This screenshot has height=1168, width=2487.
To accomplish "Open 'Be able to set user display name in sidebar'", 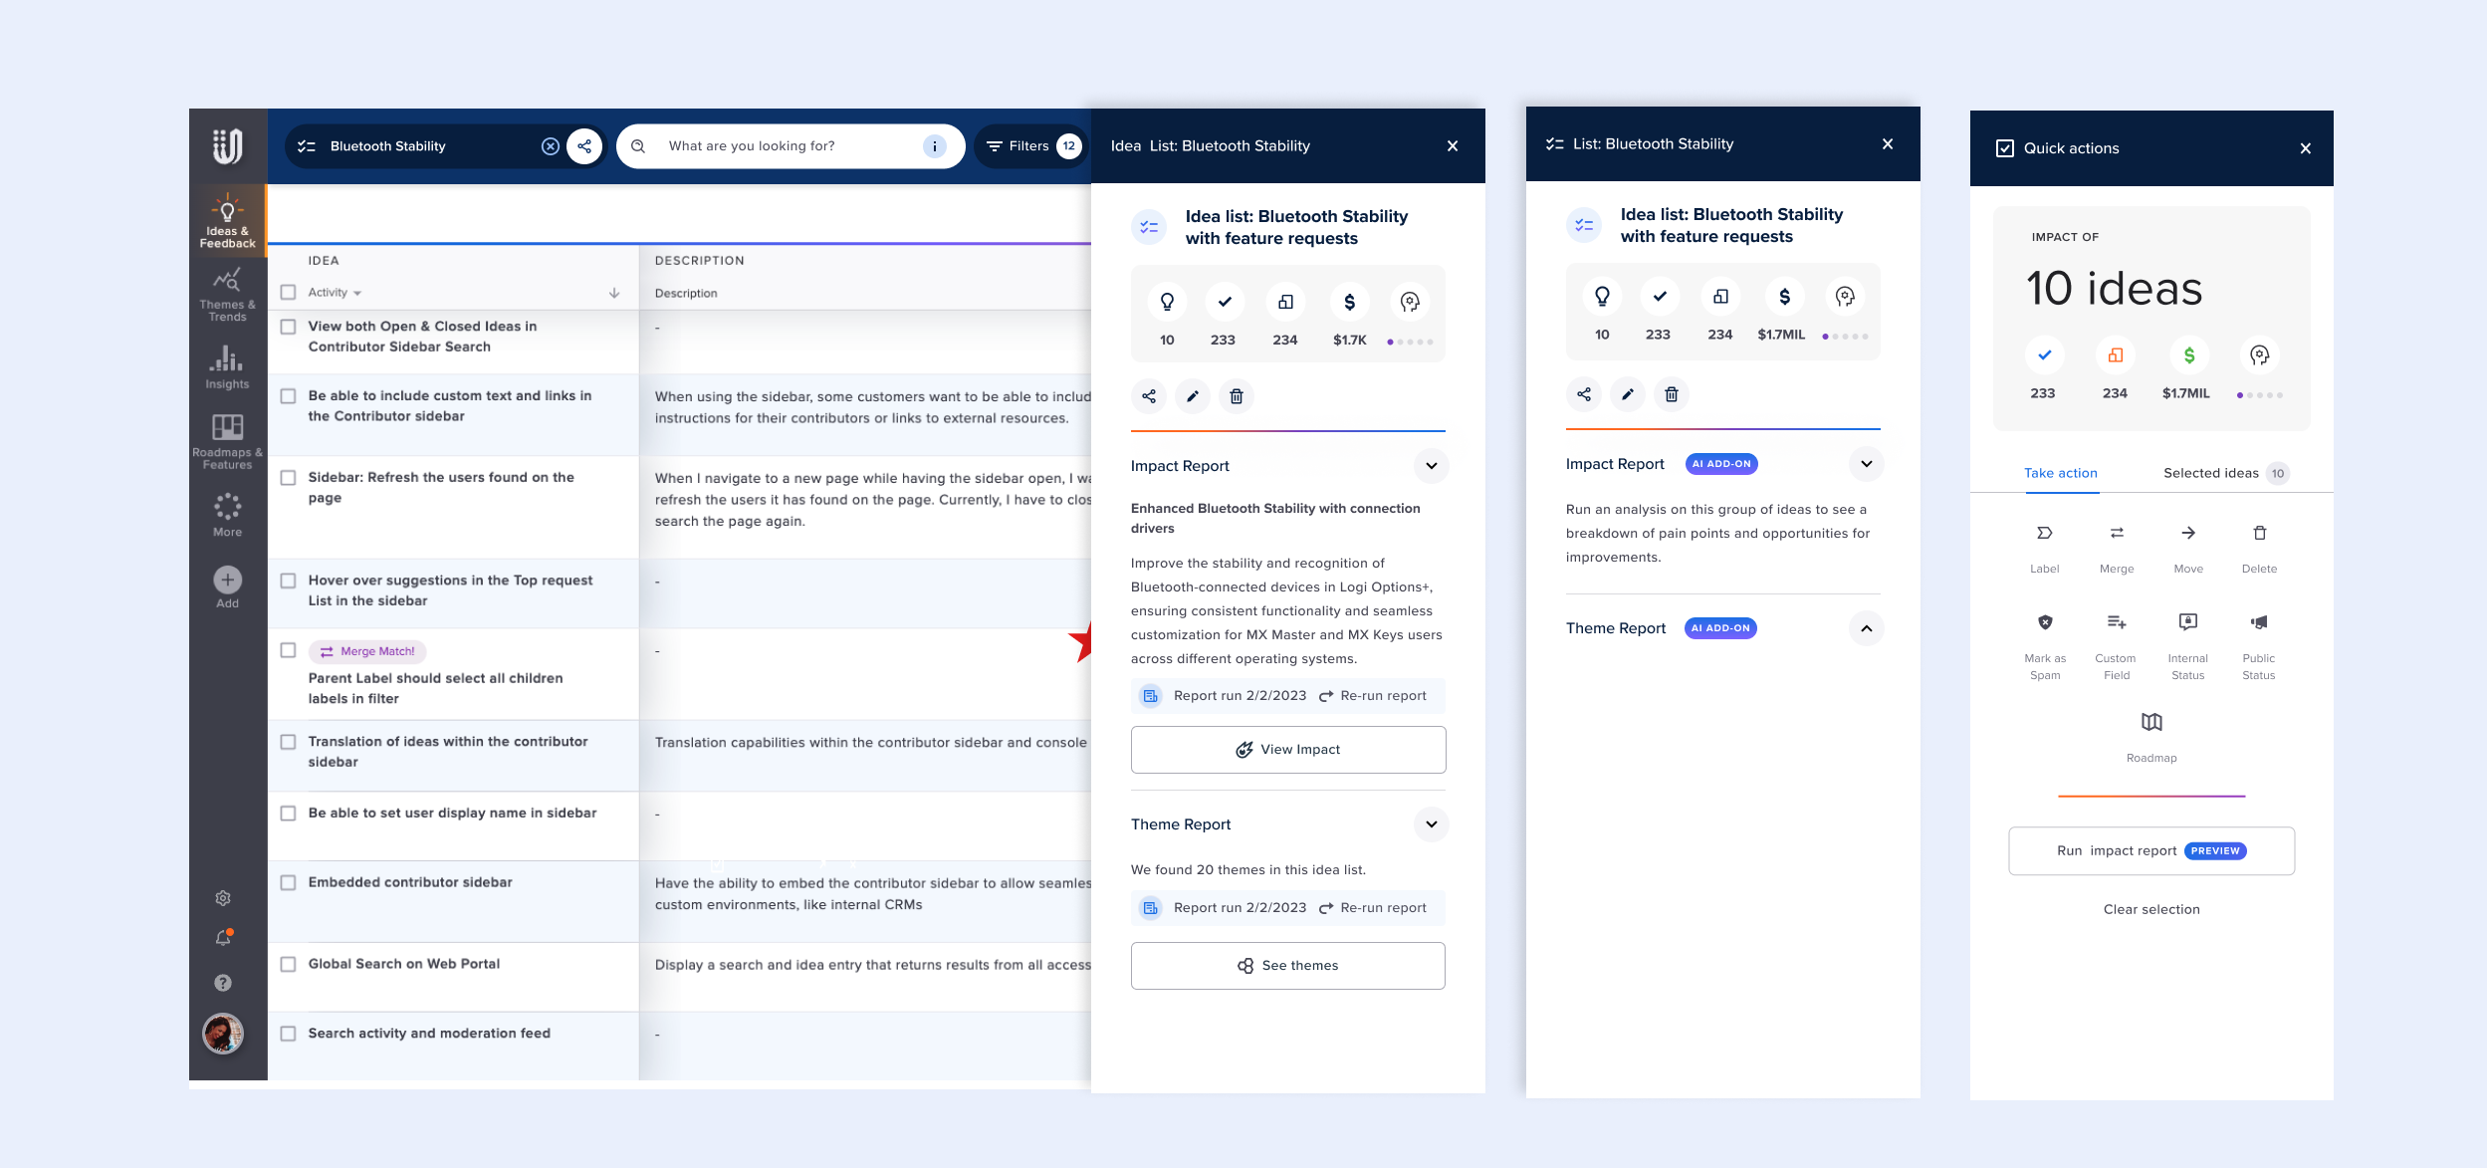I will (452, 814).
